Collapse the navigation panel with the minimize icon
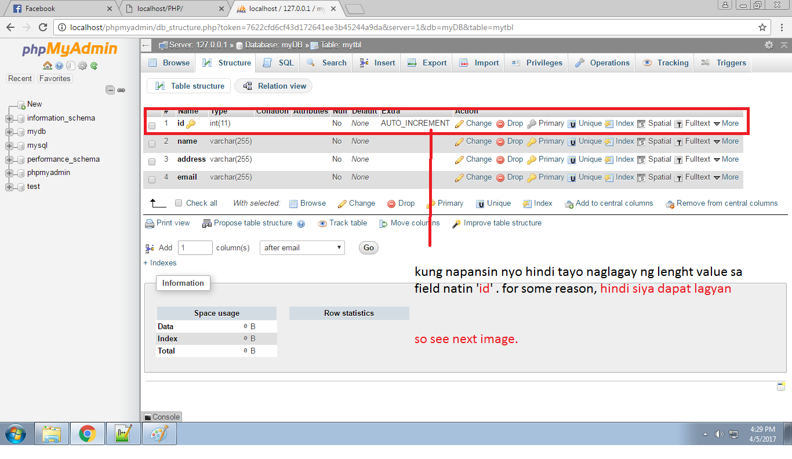This screenshot has height=459, width=792. 110,90
